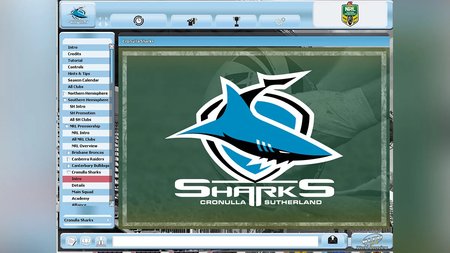
Task: Open the trophy competitions button
Action: [236, 21]
